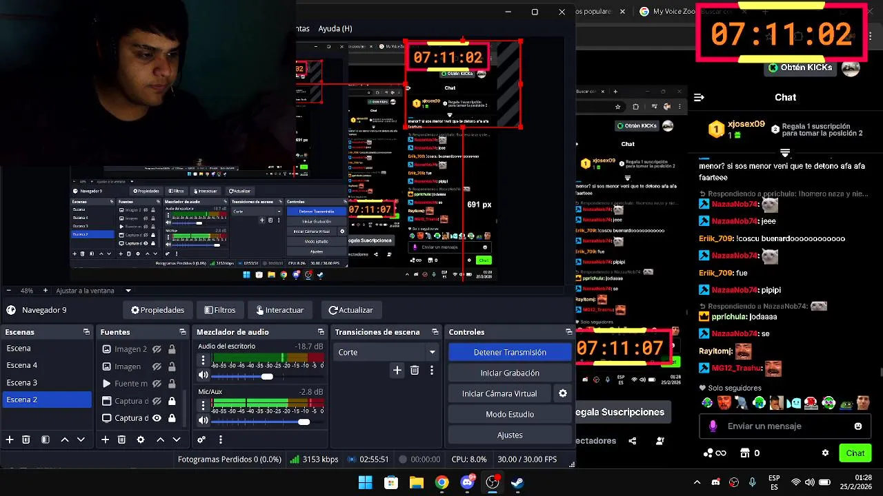Move scene down in Escenas toolbar
Screen dimensions: 883x496
[x=81, y=440]
